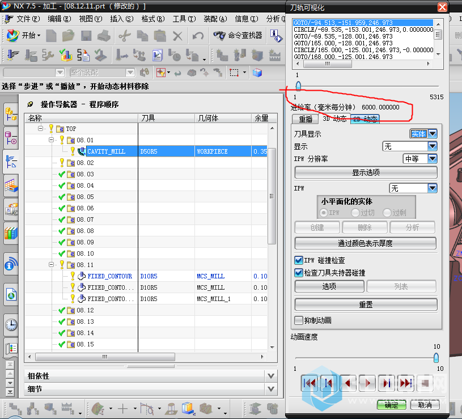Enable the 抑制动画 checkbox
The image size is (462, 419).
299,320
